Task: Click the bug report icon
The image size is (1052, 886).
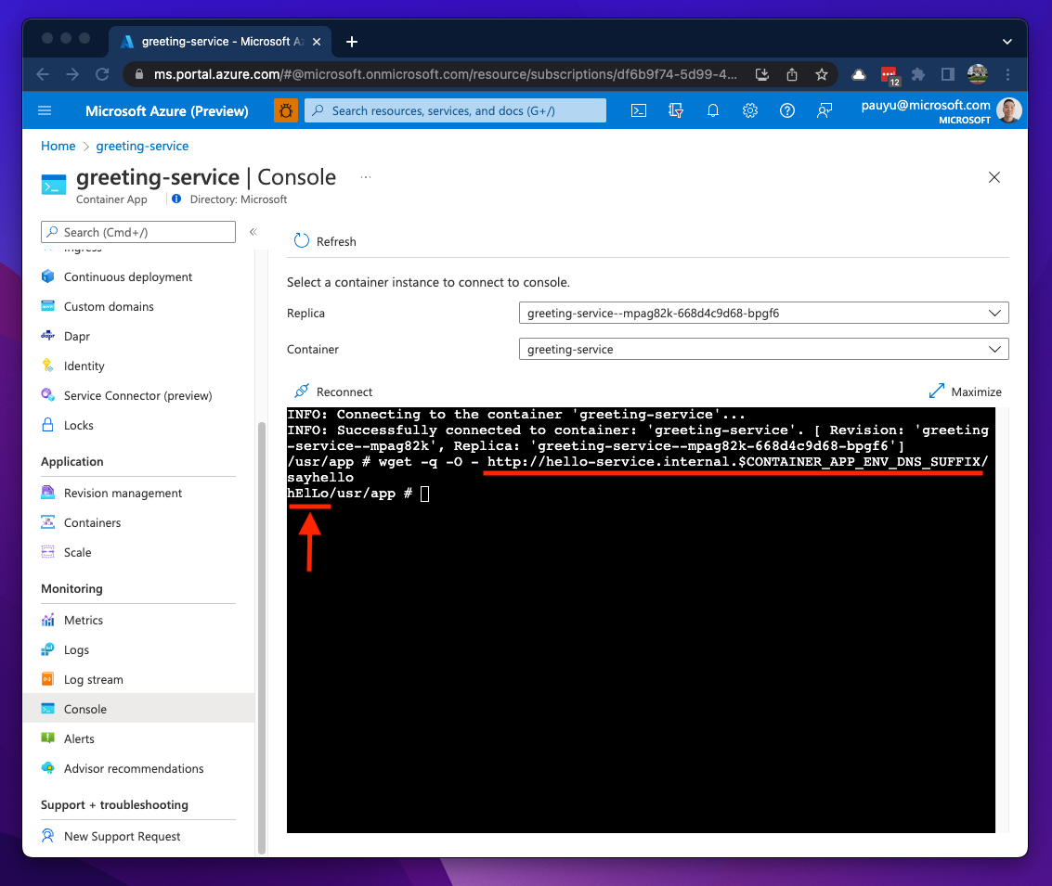Action: tap(286, 110)
